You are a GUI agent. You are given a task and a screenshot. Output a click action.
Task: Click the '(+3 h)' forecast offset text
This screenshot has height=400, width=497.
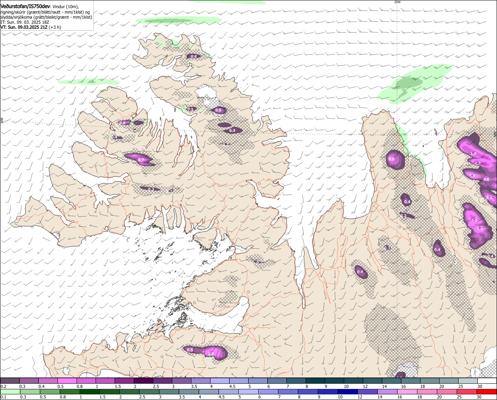tap(55, 27)
